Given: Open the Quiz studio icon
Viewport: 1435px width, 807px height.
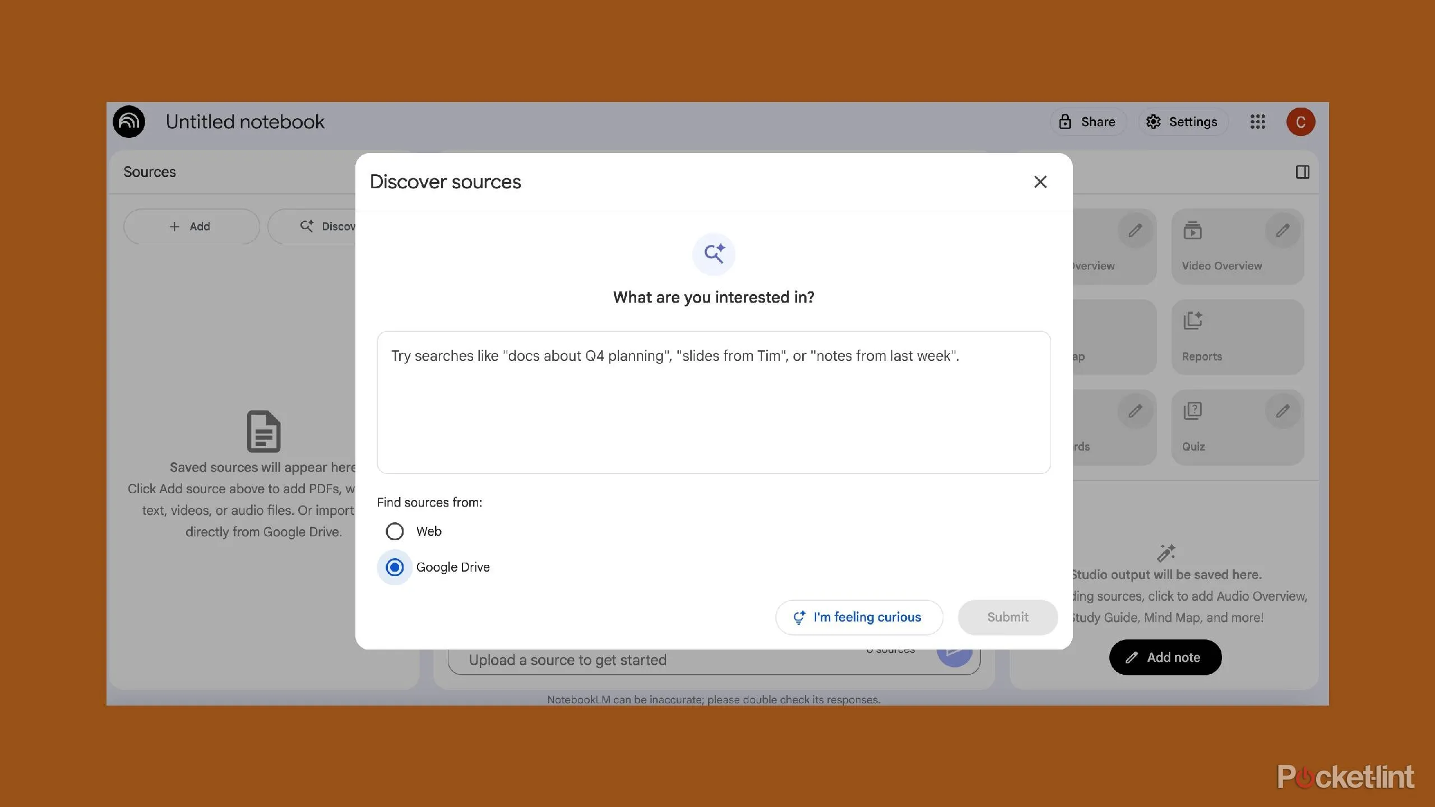Looking at the screenshot, I should [1193, 411].
